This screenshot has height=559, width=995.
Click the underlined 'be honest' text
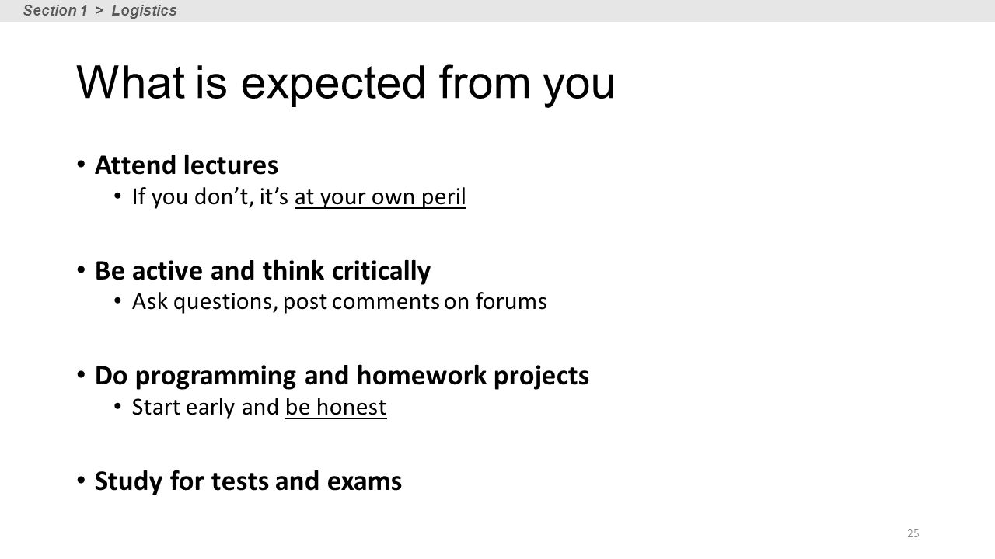336,407
